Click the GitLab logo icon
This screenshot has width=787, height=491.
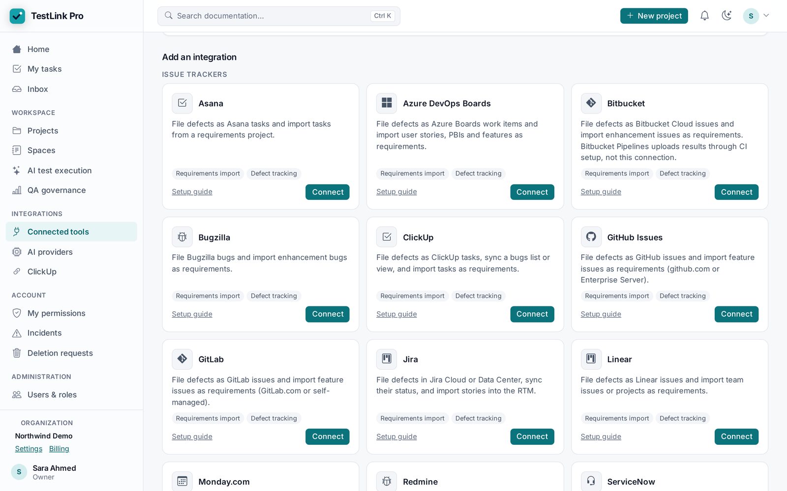[182, 359]
